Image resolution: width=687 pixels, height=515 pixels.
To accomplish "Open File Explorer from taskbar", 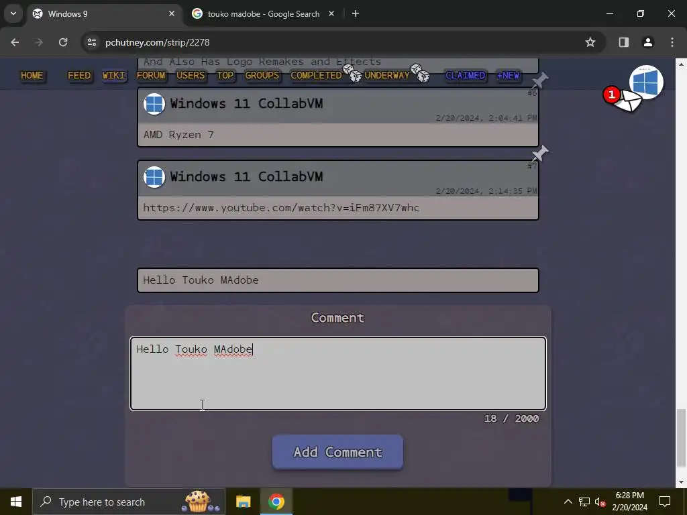I will (243, 502).
